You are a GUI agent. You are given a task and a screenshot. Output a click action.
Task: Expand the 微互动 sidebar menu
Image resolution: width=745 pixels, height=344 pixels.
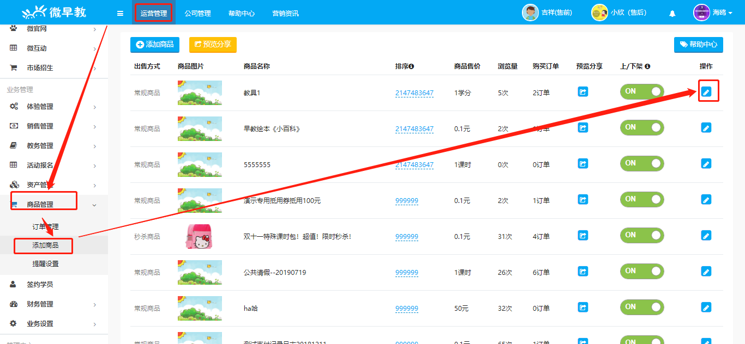click(x=54, y=48)
